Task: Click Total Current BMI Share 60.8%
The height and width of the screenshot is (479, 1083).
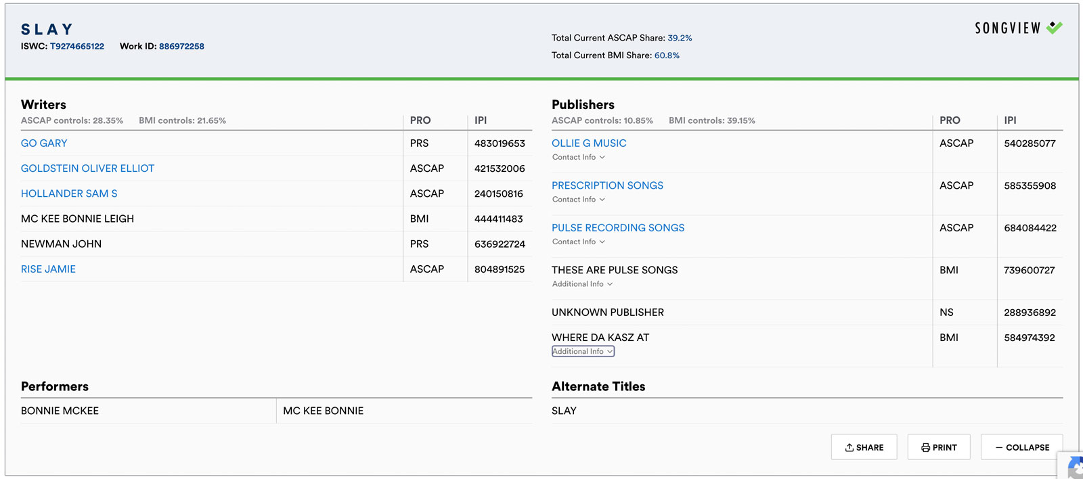Action: [x=667, y=55]
